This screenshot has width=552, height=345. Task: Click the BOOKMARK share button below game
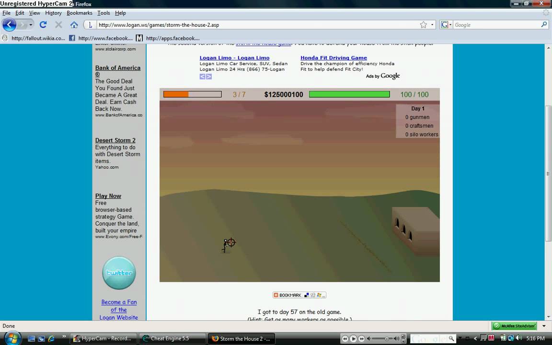point(299,295)
